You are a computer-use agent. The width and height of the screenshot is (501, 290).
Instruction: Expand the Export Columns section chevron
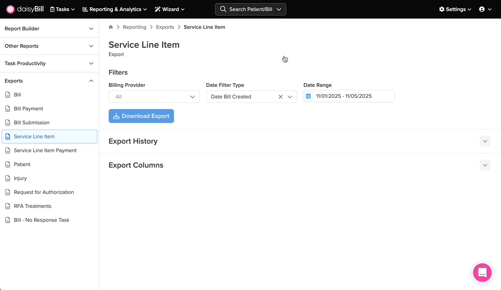click(485, 165)
